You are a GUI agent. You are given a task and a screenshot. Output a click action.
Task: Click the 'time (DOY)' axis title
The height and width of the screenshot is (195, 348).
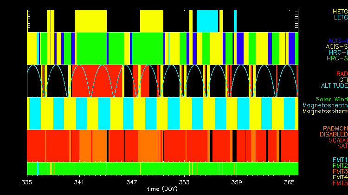[162, 189]
